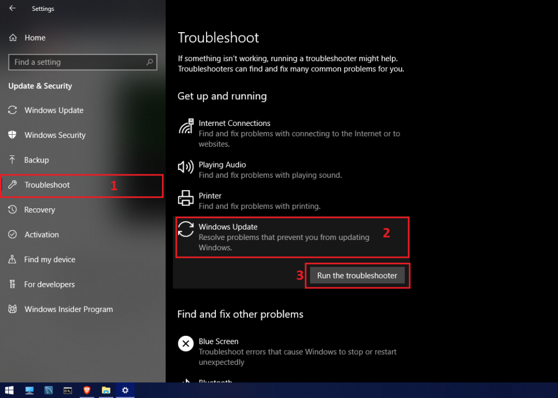Click the 'Troubleshoot' page heading
The width and height of the screenshot is (558, 398).
[219, 38]
